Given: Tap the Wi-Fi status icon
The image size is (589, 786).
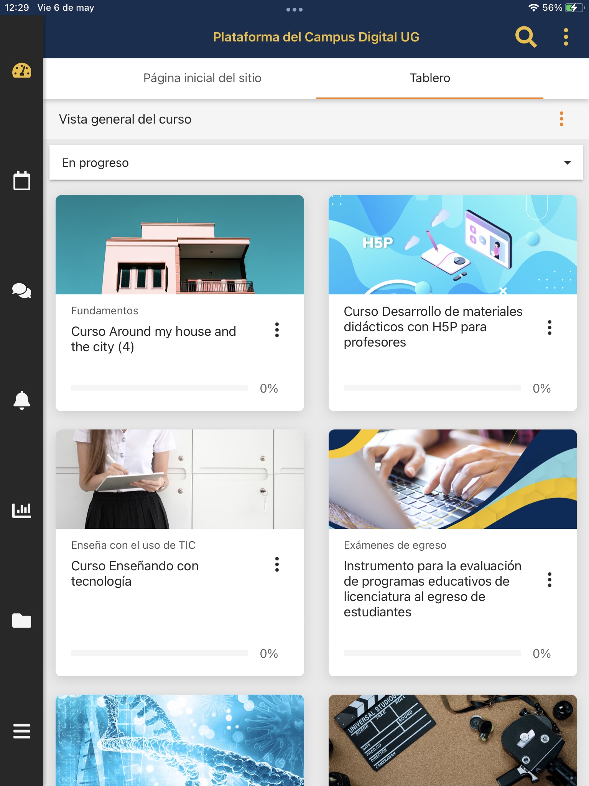Looking at the screenshot, I should pos(533,8).
